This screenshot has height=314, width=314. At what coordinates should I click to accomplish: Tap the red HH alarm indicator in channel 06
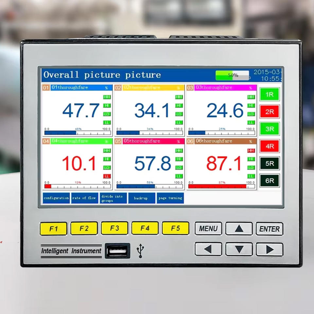point(251,150)
